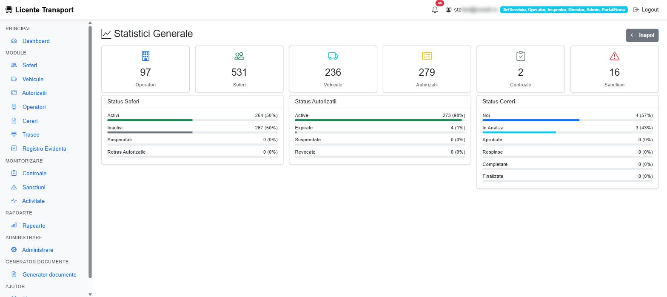Click the Vehicule truck icon in sidebar

(14, 79)
